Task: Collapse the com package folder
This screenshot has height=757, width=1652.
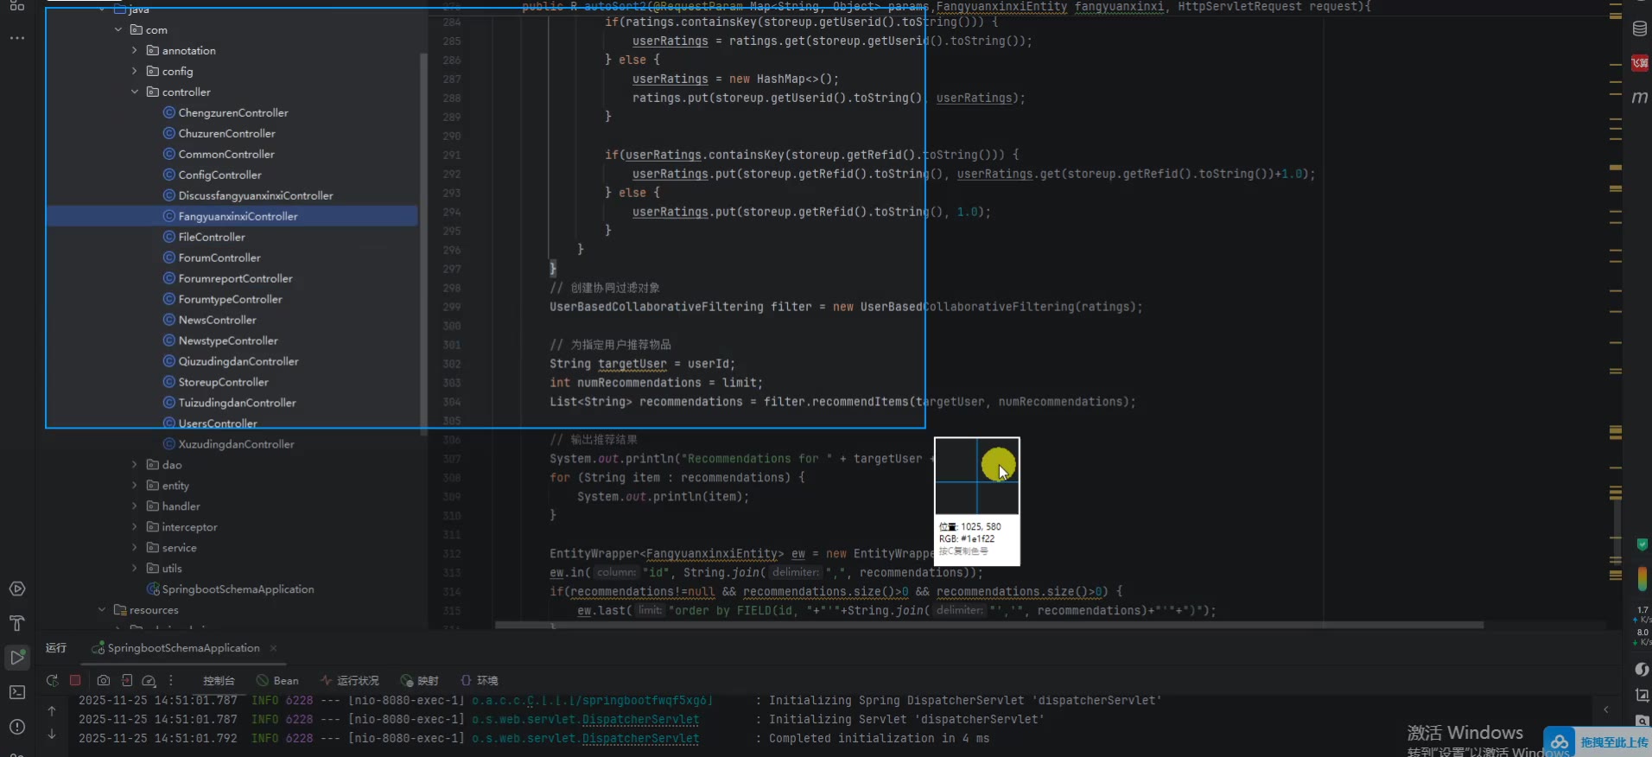Action: [118, 30]
